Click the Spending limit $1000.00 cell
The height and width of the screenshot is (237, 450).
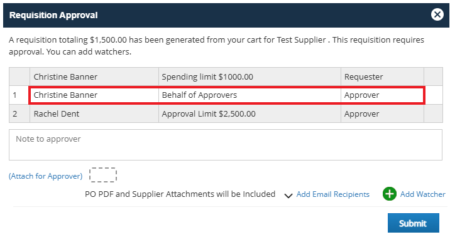[x=250, y=76]
